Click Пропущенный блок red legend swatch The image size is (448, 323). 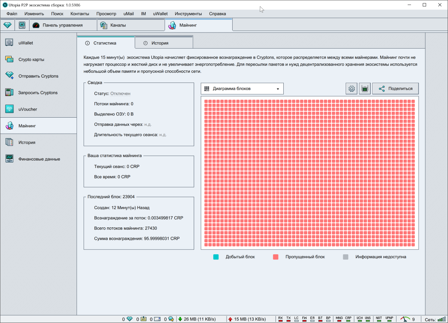coord(276,257)
